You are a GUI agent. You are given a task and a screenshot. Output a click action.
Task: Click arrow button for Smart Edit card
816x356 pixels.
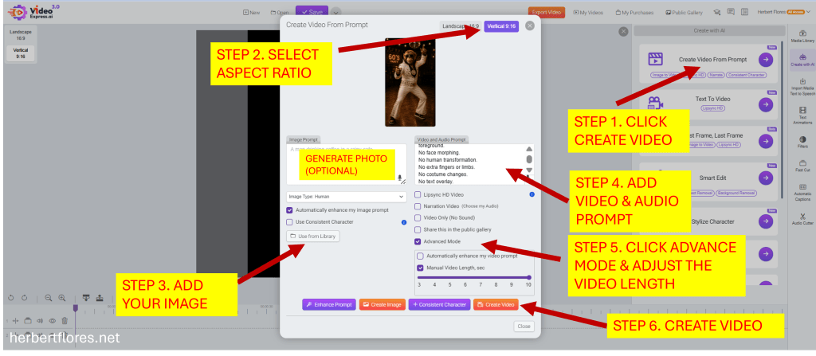[x=765, y=178]
